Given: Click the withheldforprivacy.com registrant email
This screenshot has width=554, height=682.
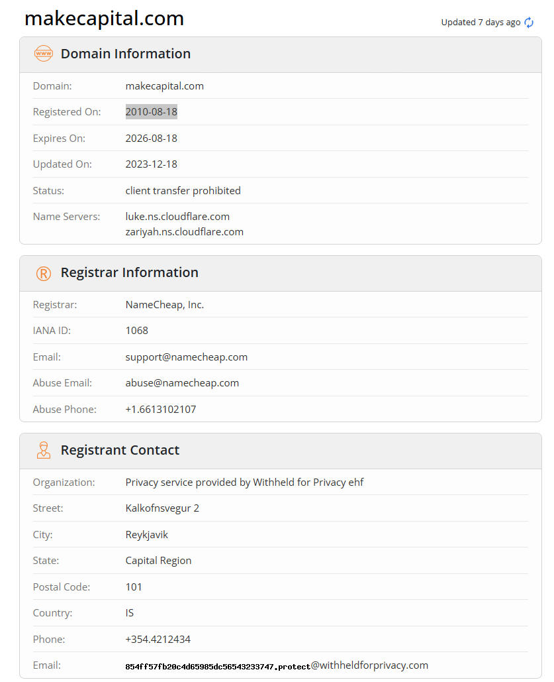Looking at the screenshot, I should (x=277, y=665).
